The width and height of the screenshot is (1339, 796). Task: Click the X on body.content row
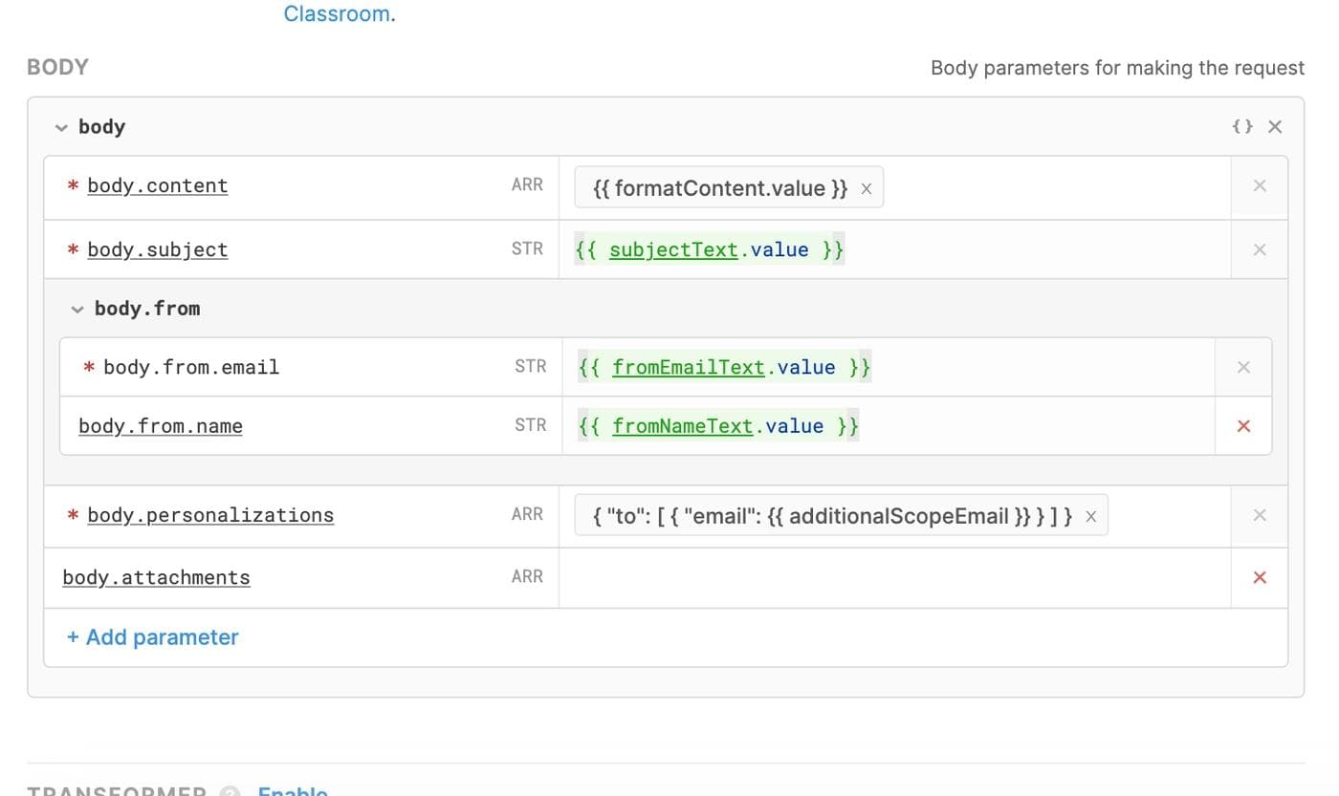click(1260, 186)
